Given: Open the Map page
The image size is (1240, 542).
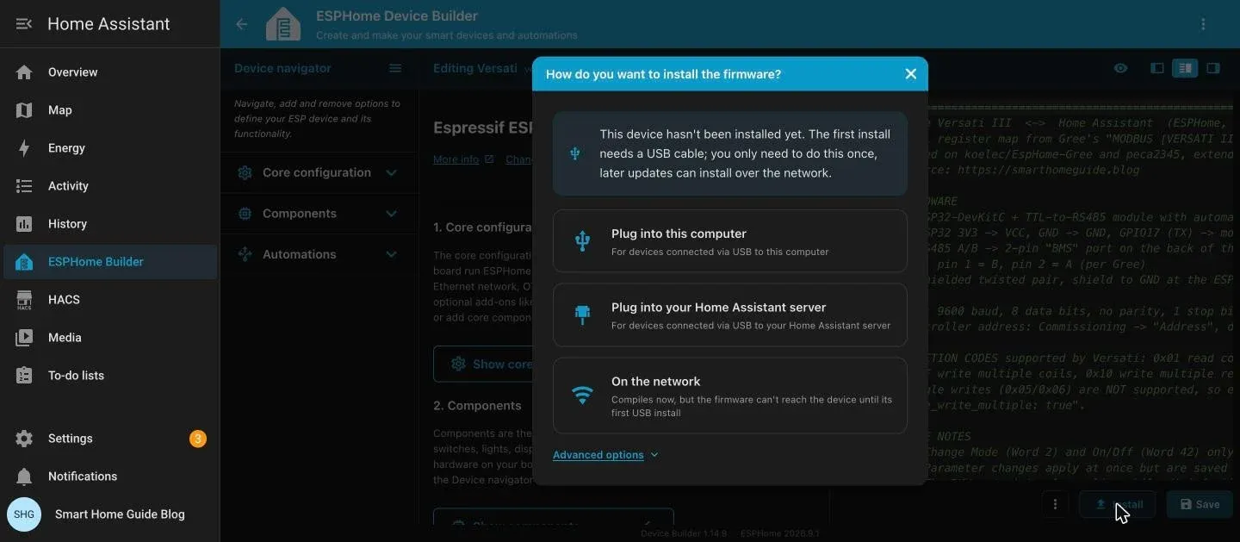Looking at the screenshot, I should [110, 110].
